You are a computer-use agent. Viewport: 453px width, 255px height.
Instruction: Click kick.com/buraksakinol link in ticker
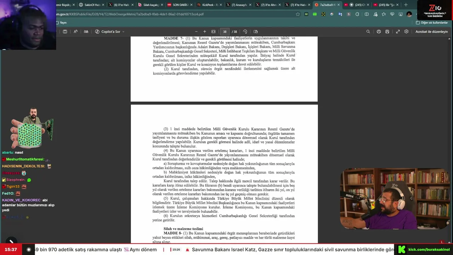point(429,250)
